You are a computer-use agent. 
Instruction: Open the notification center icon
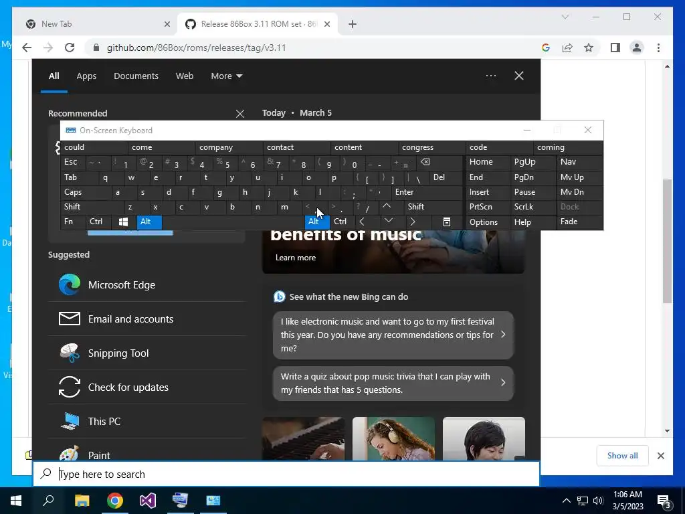coord(664,501)
